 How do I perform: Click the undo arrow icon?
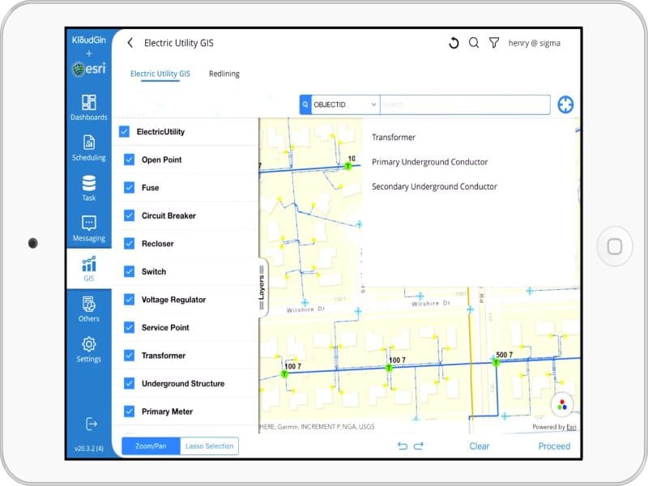(402, 446)
